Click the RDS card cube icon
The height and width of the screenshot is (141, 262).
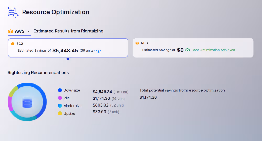(x=137, y=43)
